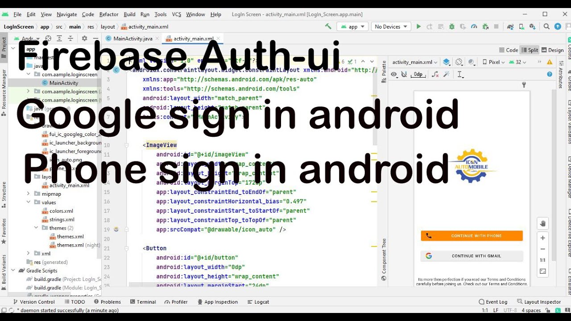
Task: Click Collapse All in Project panel
Action: [70, 38]
